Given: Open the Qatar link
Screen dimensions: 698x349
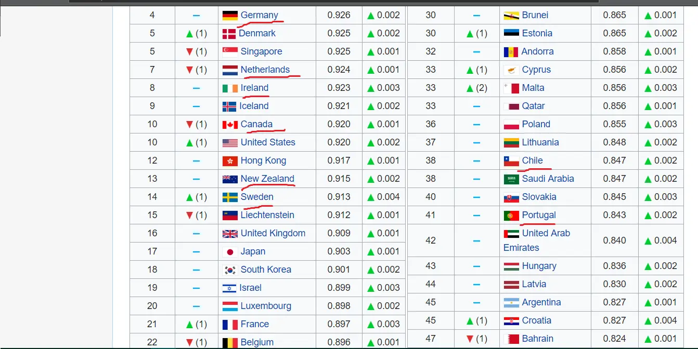Looking at the screenshot, I should coord(534,106).
